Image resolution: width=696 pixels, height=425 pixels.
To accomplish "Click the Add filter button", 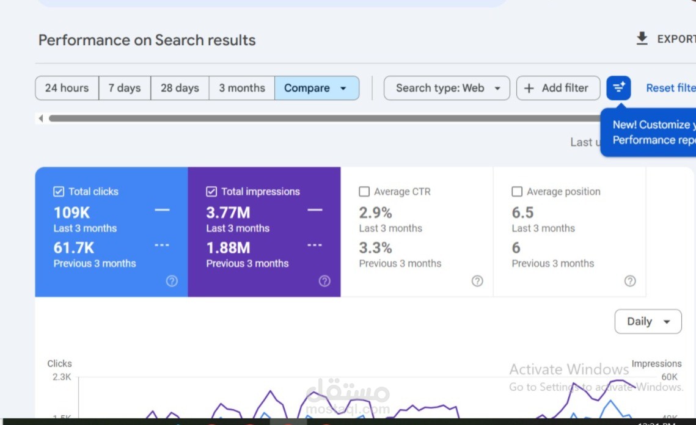I will tap(558, 88).
